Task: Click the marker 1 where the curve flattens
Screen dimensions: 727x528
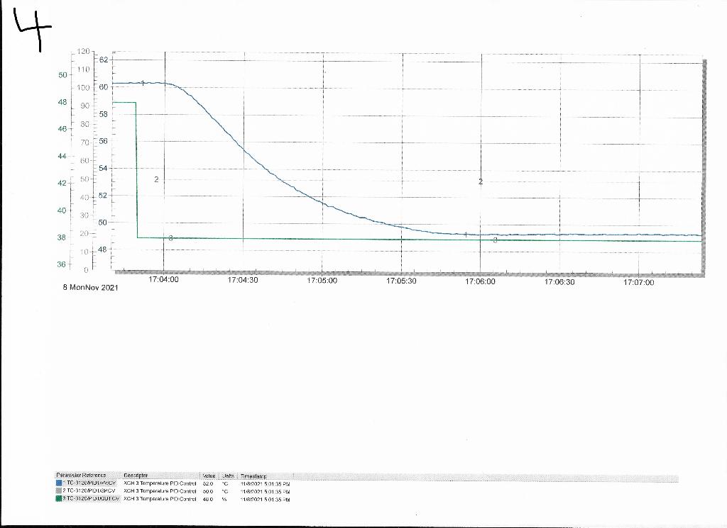Action: pos(465,233)
